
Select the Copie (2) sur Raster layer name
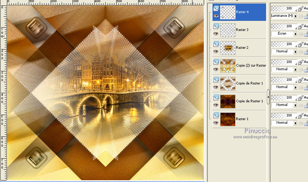[251, 66]
